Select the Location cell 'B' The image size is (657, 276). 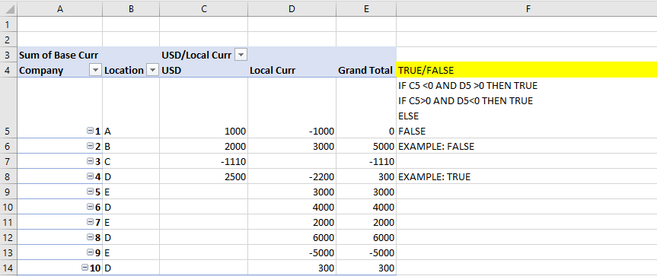pos(131,146)
